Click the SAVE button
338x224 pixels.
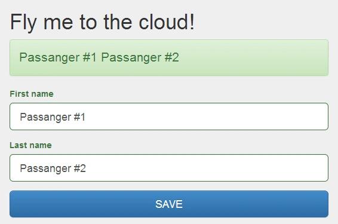pyautogui.click(x=169, y=204)
